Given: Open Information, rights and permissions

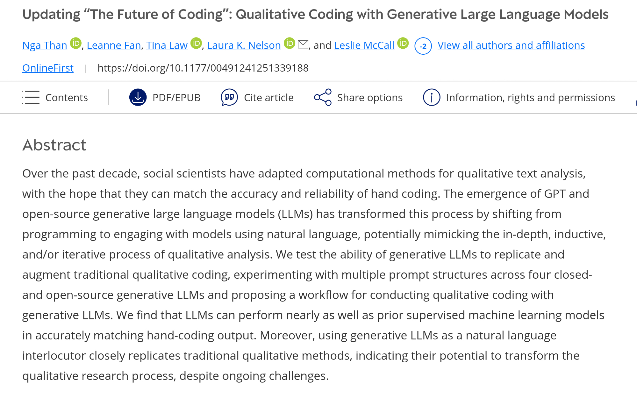Looking at the screenshot, I should [x=530, y=98].
